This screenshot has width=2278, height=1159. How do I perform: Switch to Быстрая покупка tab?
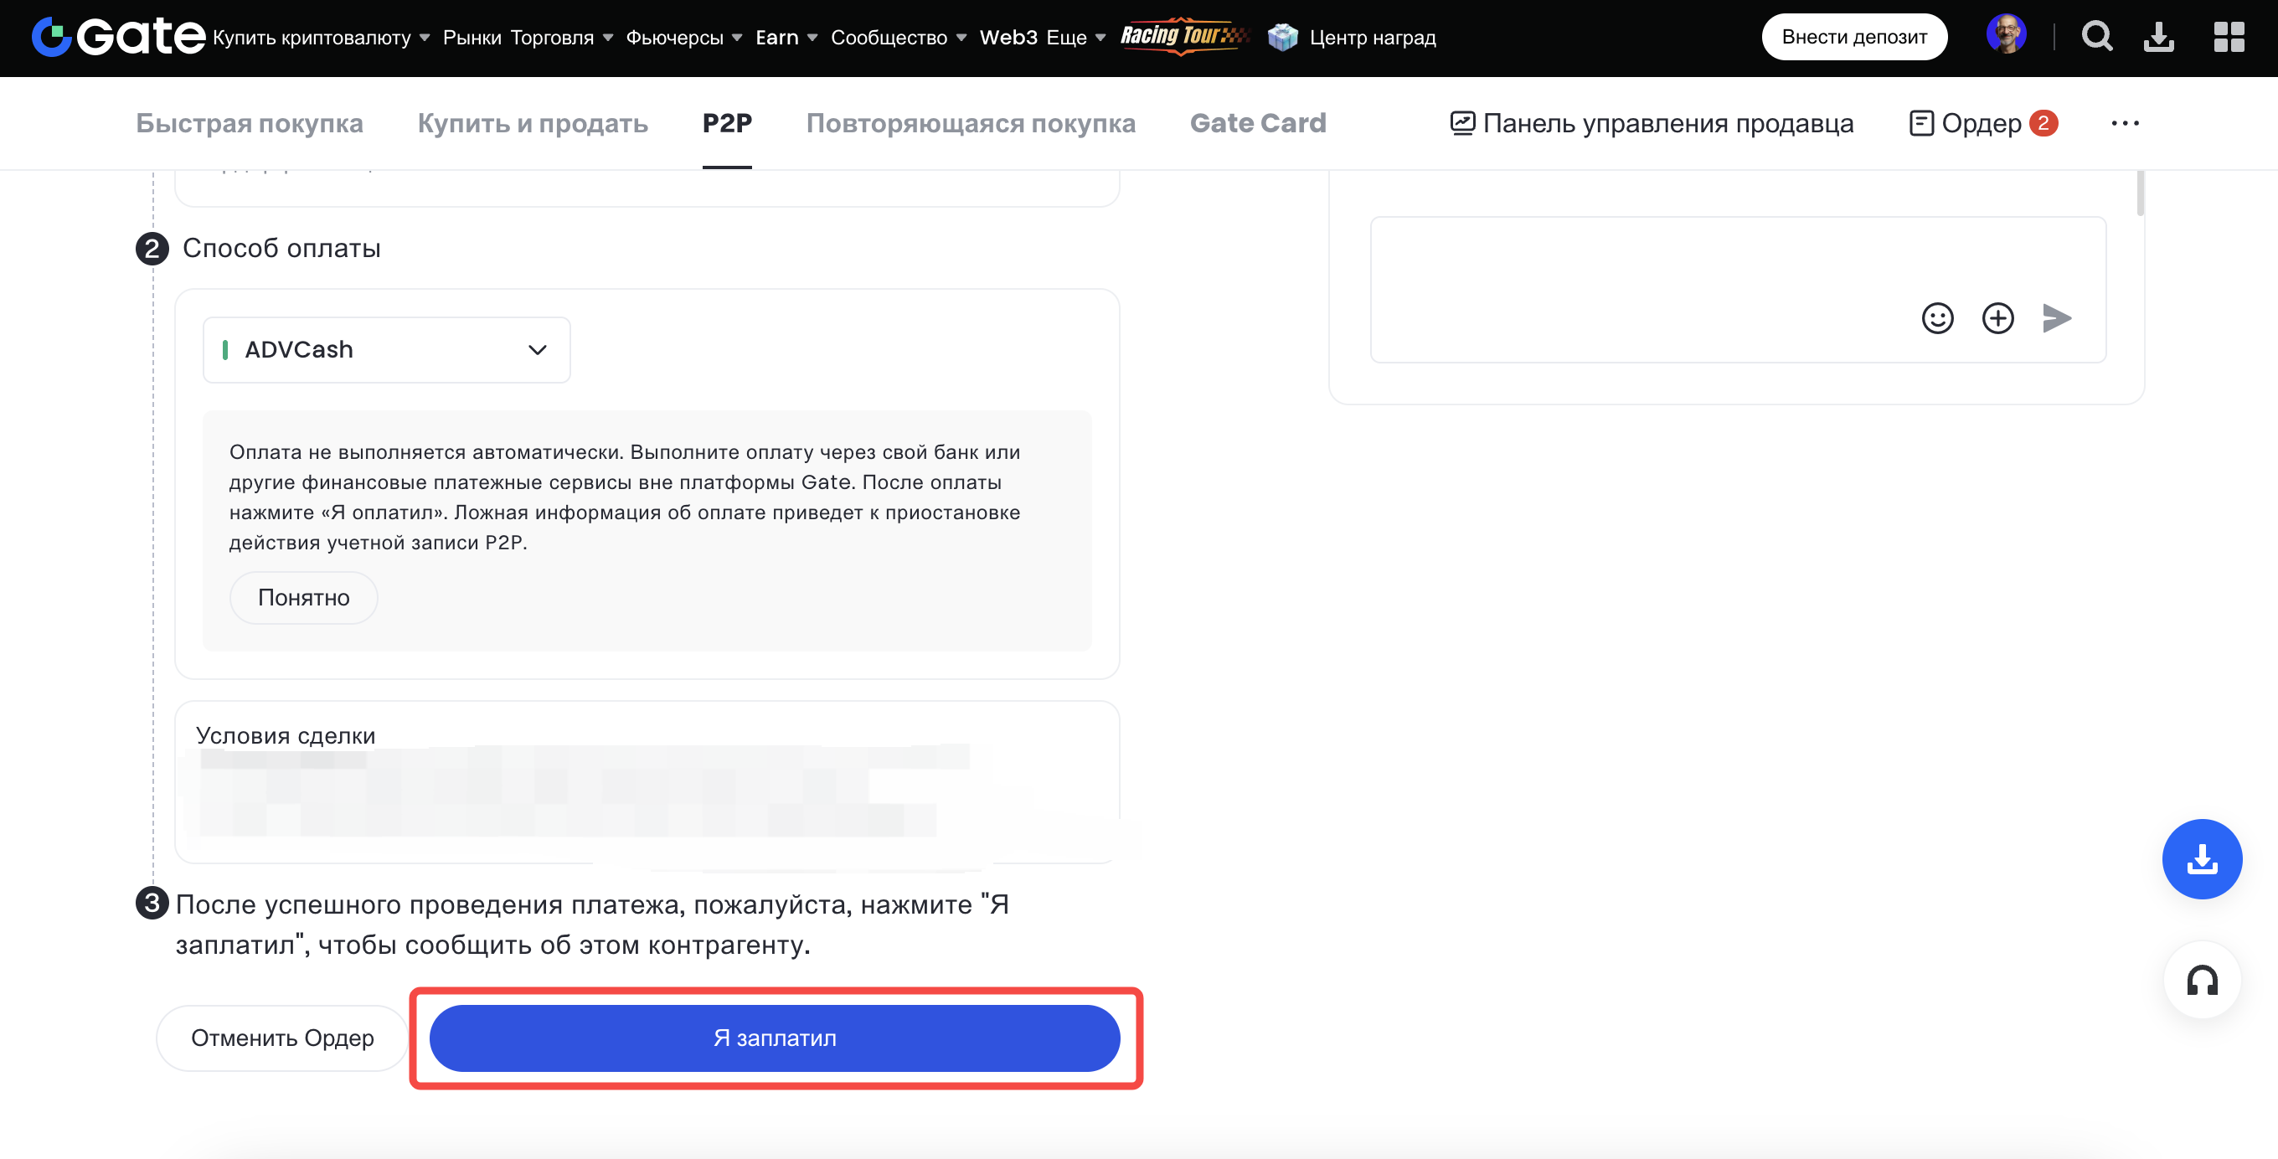pyautogui.click(x=250, y=124)
